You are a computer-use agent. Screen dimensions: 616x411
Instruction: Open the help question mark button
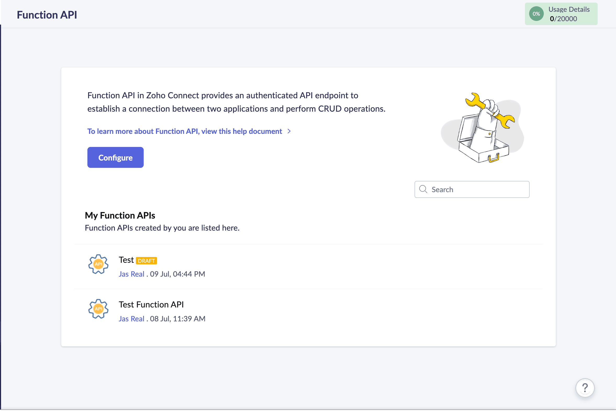coord(585,388)
